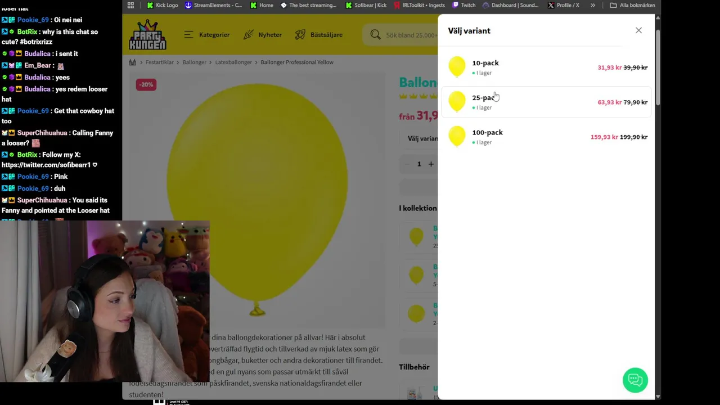720x405 pixels.
Task: Click the home icon in breadcrumbs
Action: coord(133,62)
